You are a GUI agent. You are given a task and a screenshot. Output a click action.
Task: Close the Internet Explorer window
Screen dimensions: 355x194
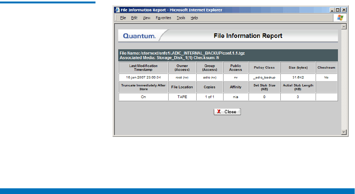344,10
